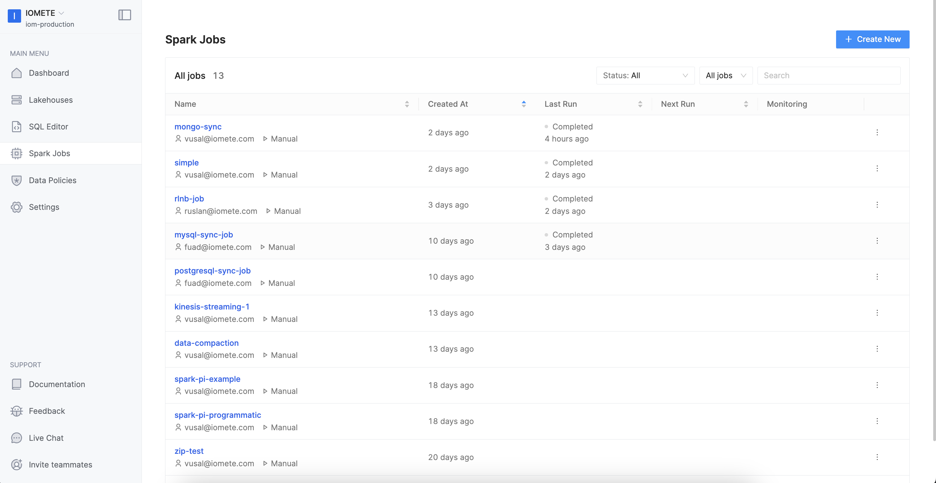Click the Settings gear icon
Viewport: 936px width, 483px height.
click(x=16, y=207)
